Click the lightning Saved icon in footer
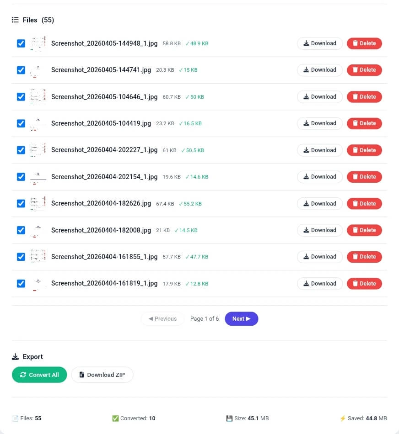399x434 pixels. [343, 418]
